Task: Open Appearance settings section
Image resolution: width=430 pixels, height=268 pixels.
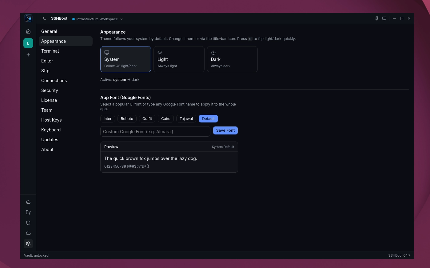Action: click(x=66, y=41)
